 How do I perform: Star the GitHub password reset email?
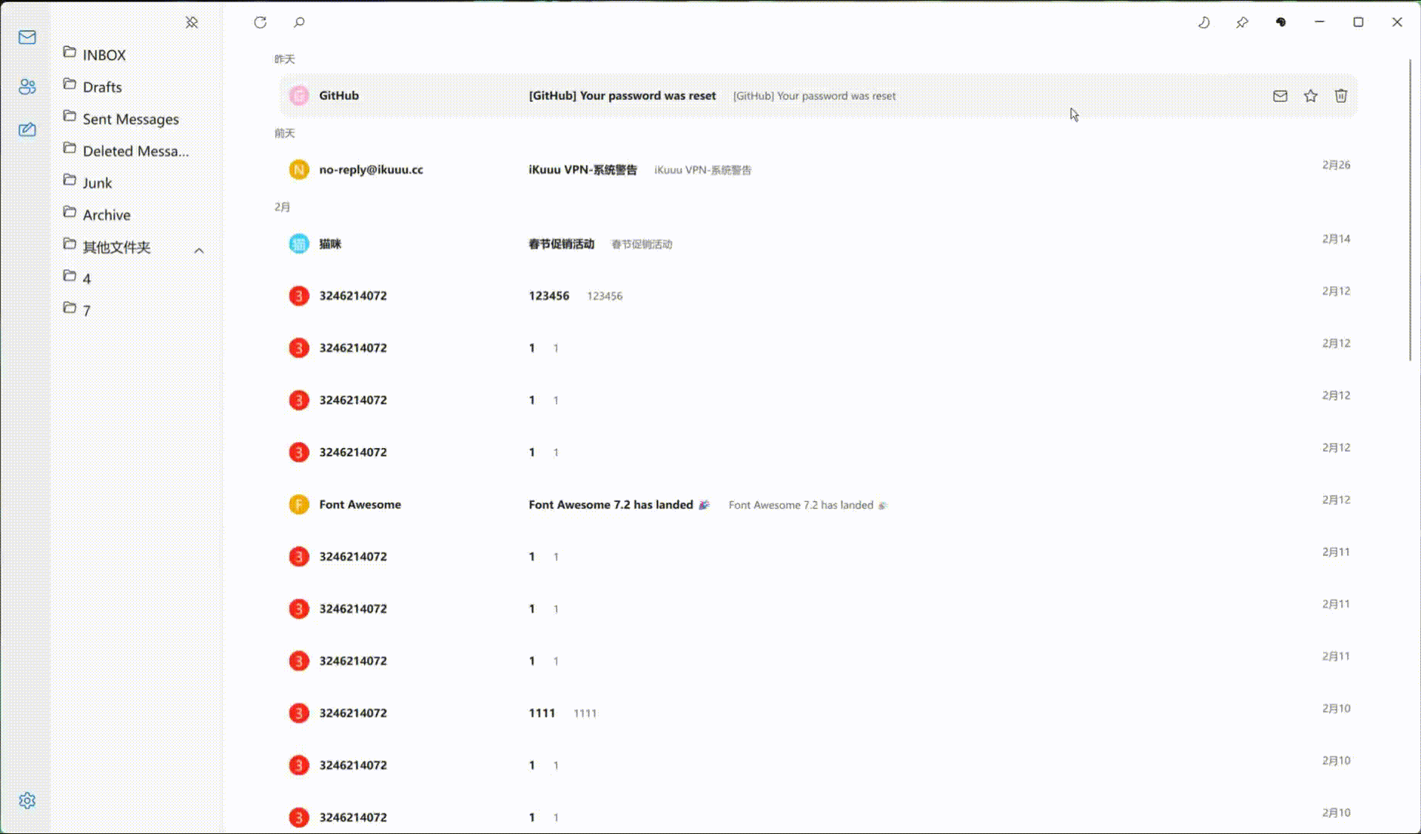click(1310, 96)
